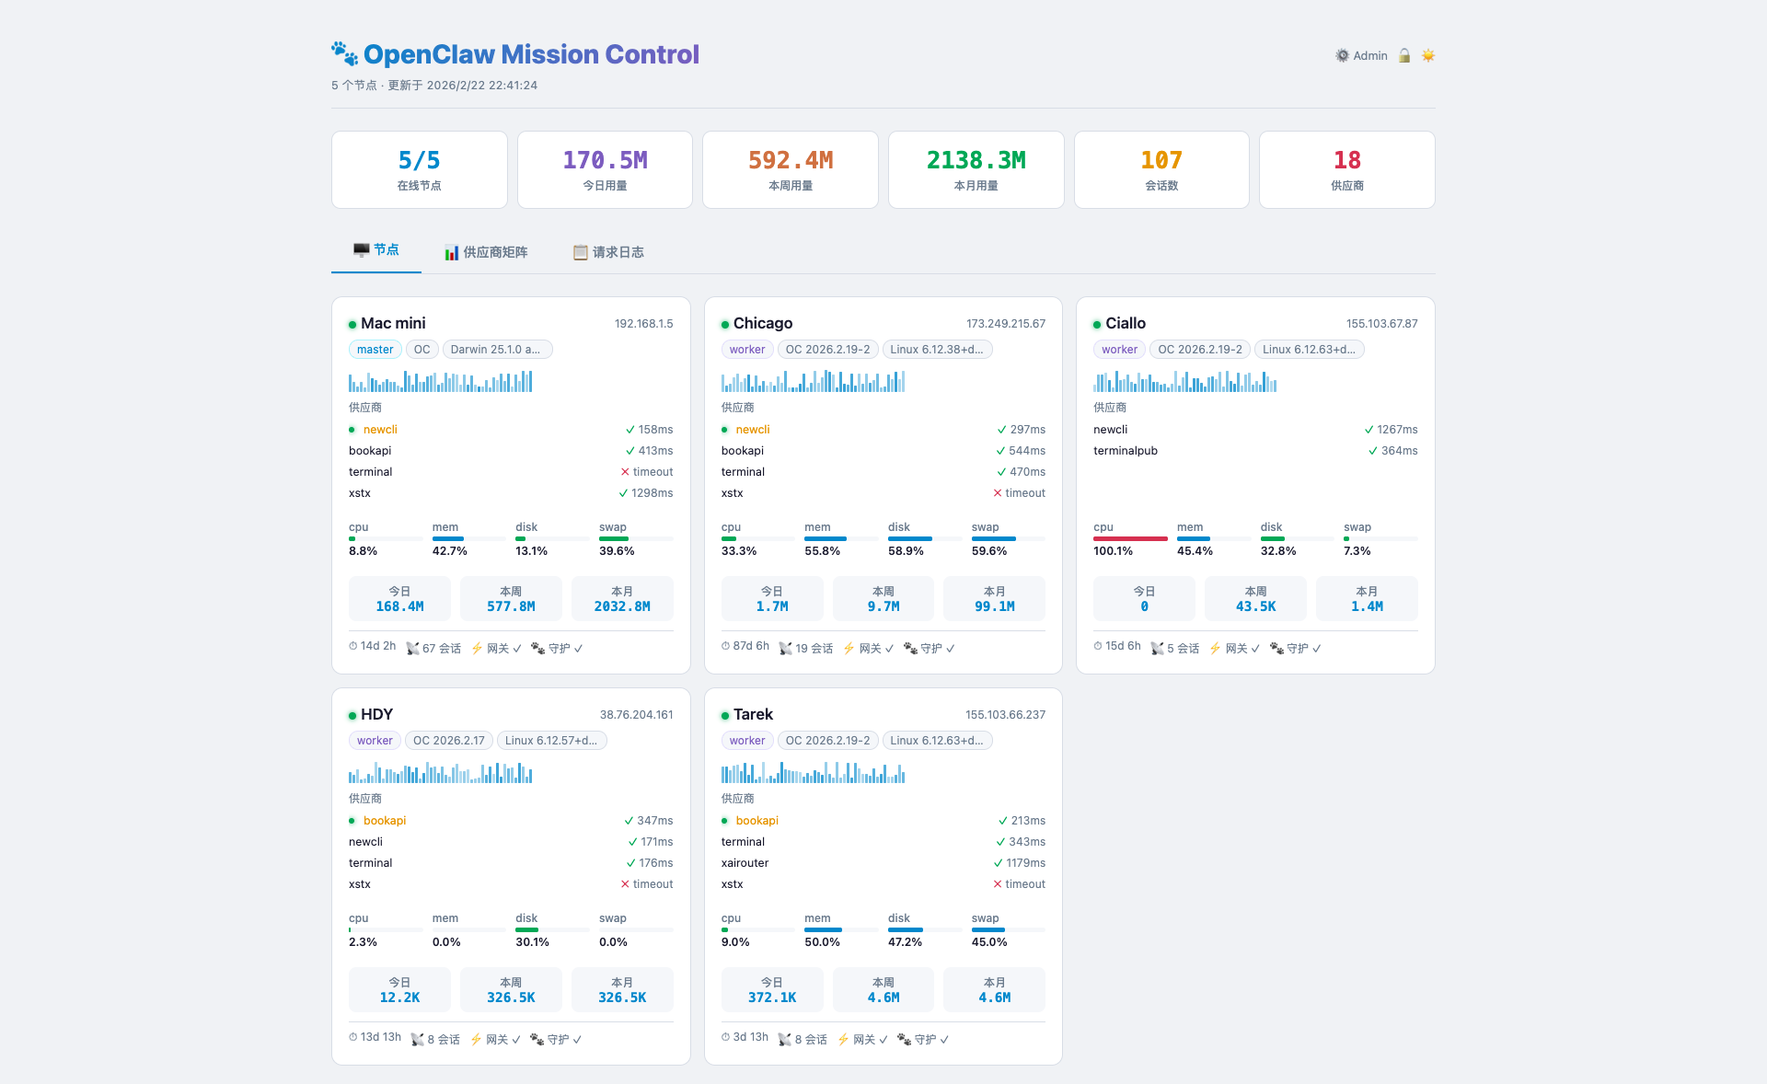This screenshot has width=1767, height=1084.
Task: Click the Mac mini 67 会话 icon
Action: (412, 649)
